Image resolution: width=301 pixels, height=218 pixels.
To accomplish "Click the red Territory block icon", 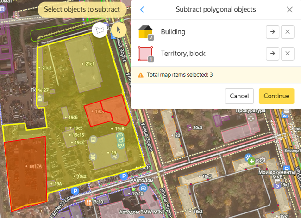I will click(146, 54).
